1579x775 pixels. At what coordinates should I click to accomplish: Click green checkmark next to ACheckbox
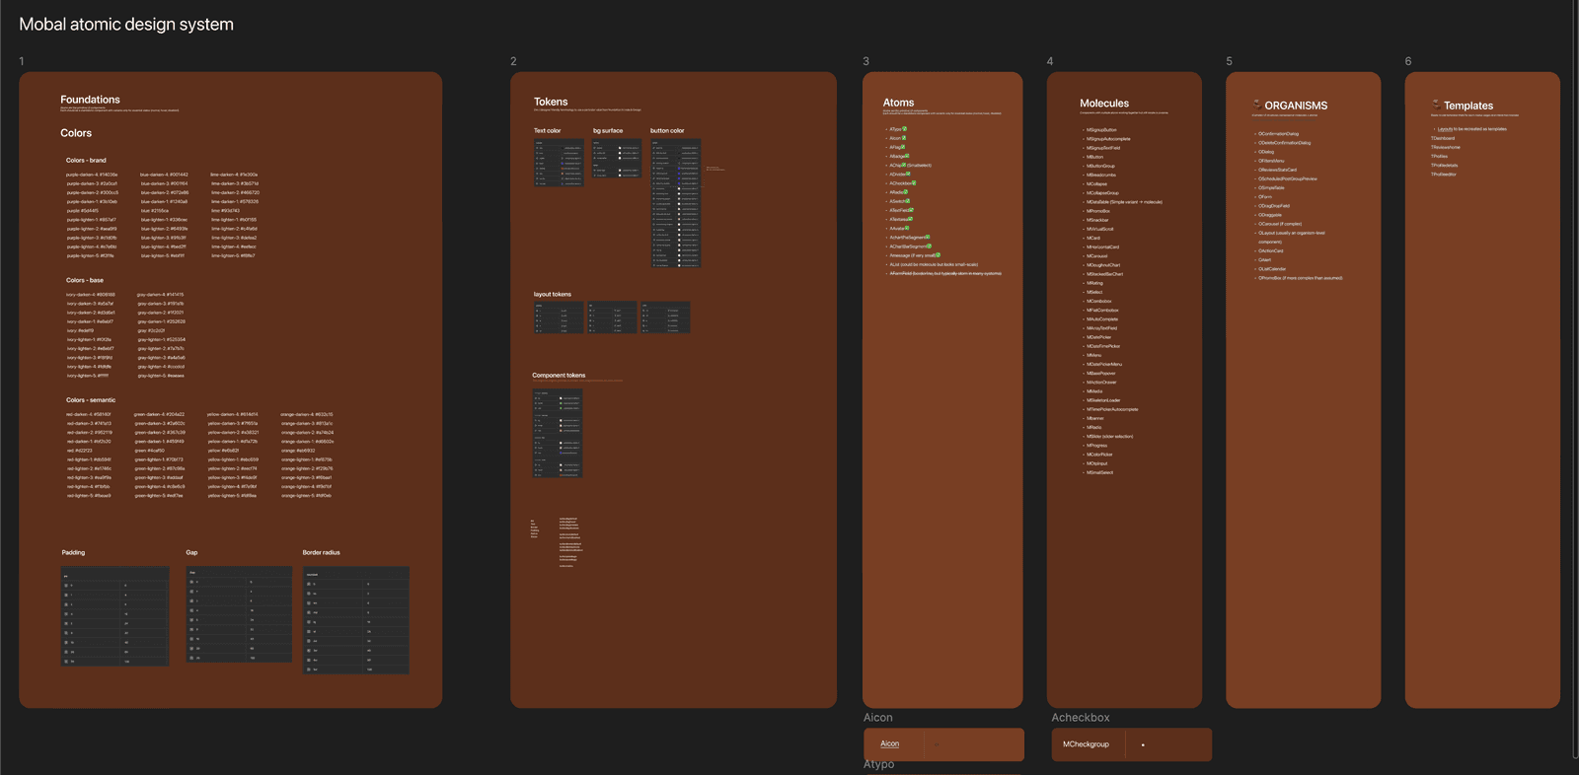914,182
